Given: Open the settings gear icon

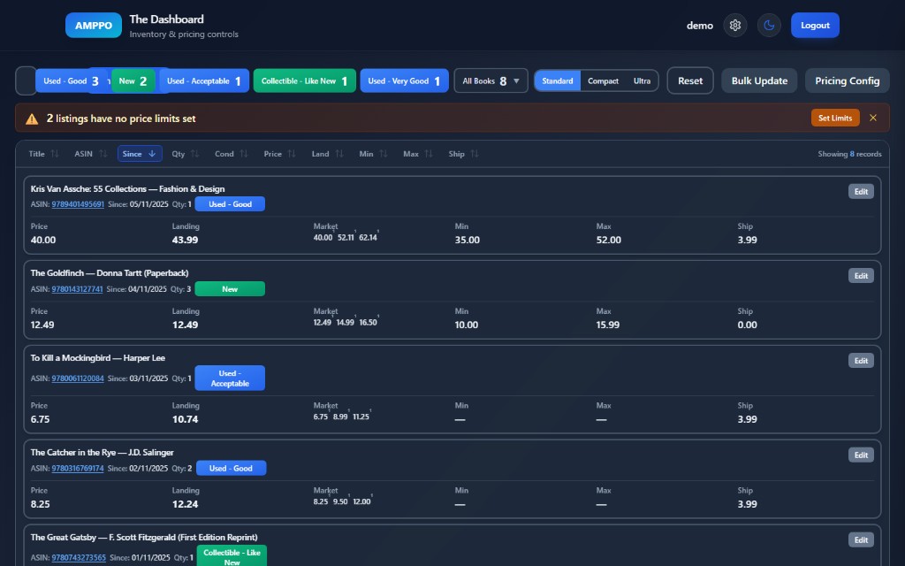Looking at the screenshot, I should click(734, 26).
